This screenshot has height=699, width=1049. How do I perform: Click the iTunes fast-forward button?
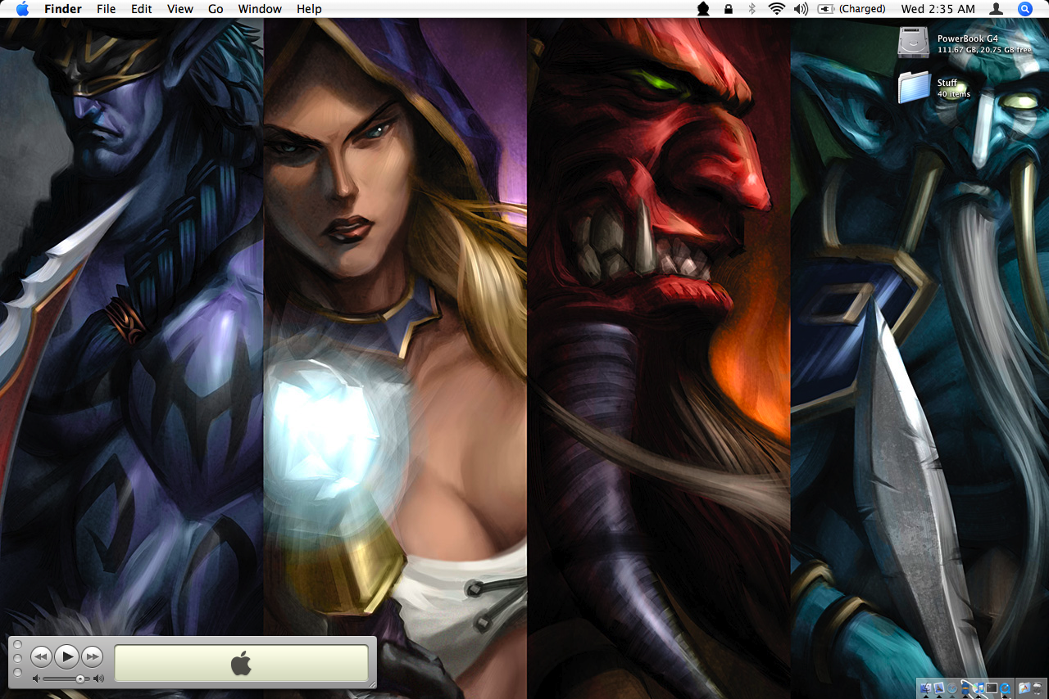point(93,656)
